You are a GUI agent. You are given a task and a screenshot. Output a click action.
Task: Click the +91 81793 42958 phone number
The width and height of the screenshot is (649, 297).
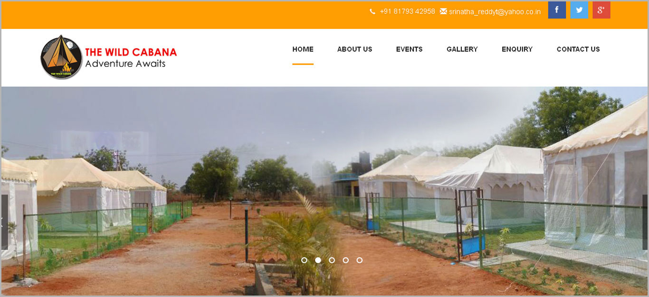(x=407, y=11)
